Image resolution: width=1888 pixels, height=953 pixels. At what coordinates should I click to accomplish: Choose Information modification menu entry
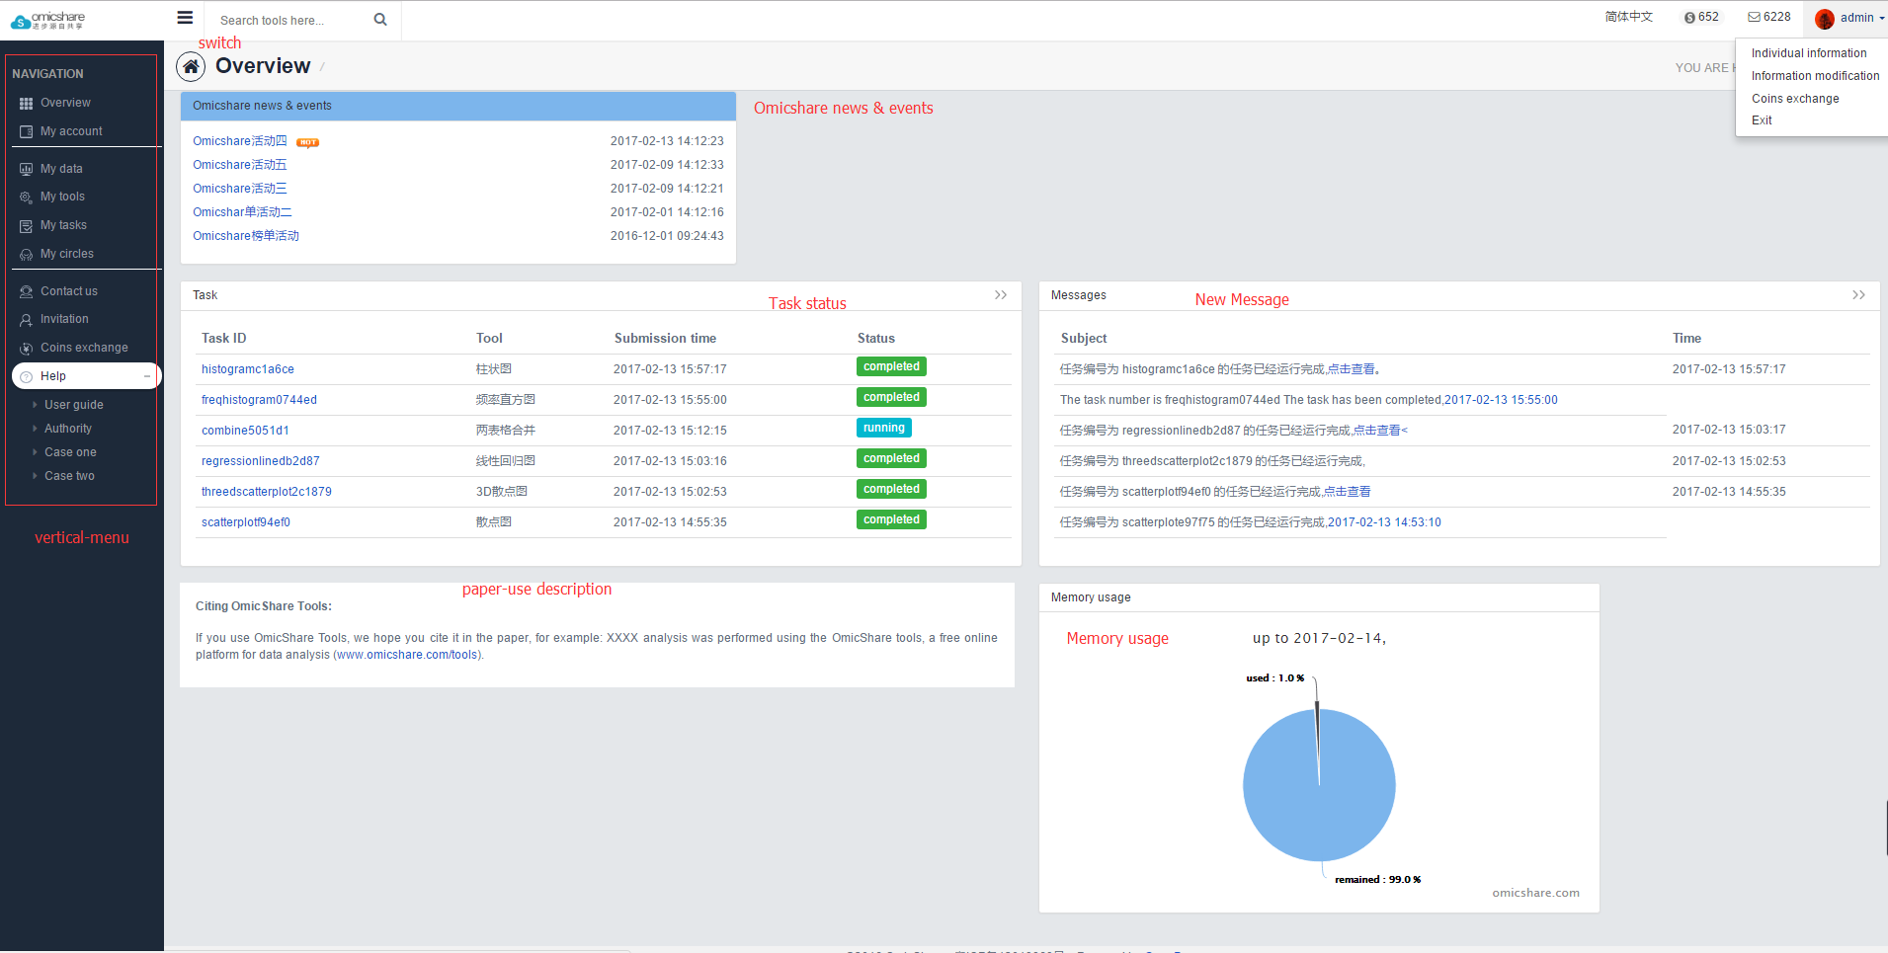1816,76
